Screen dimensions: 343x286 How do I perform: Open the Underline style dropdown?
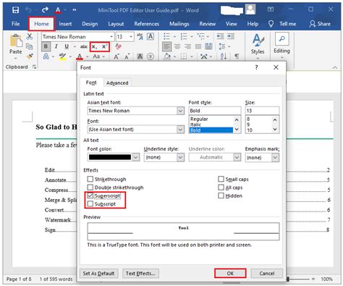pos(181,157)
